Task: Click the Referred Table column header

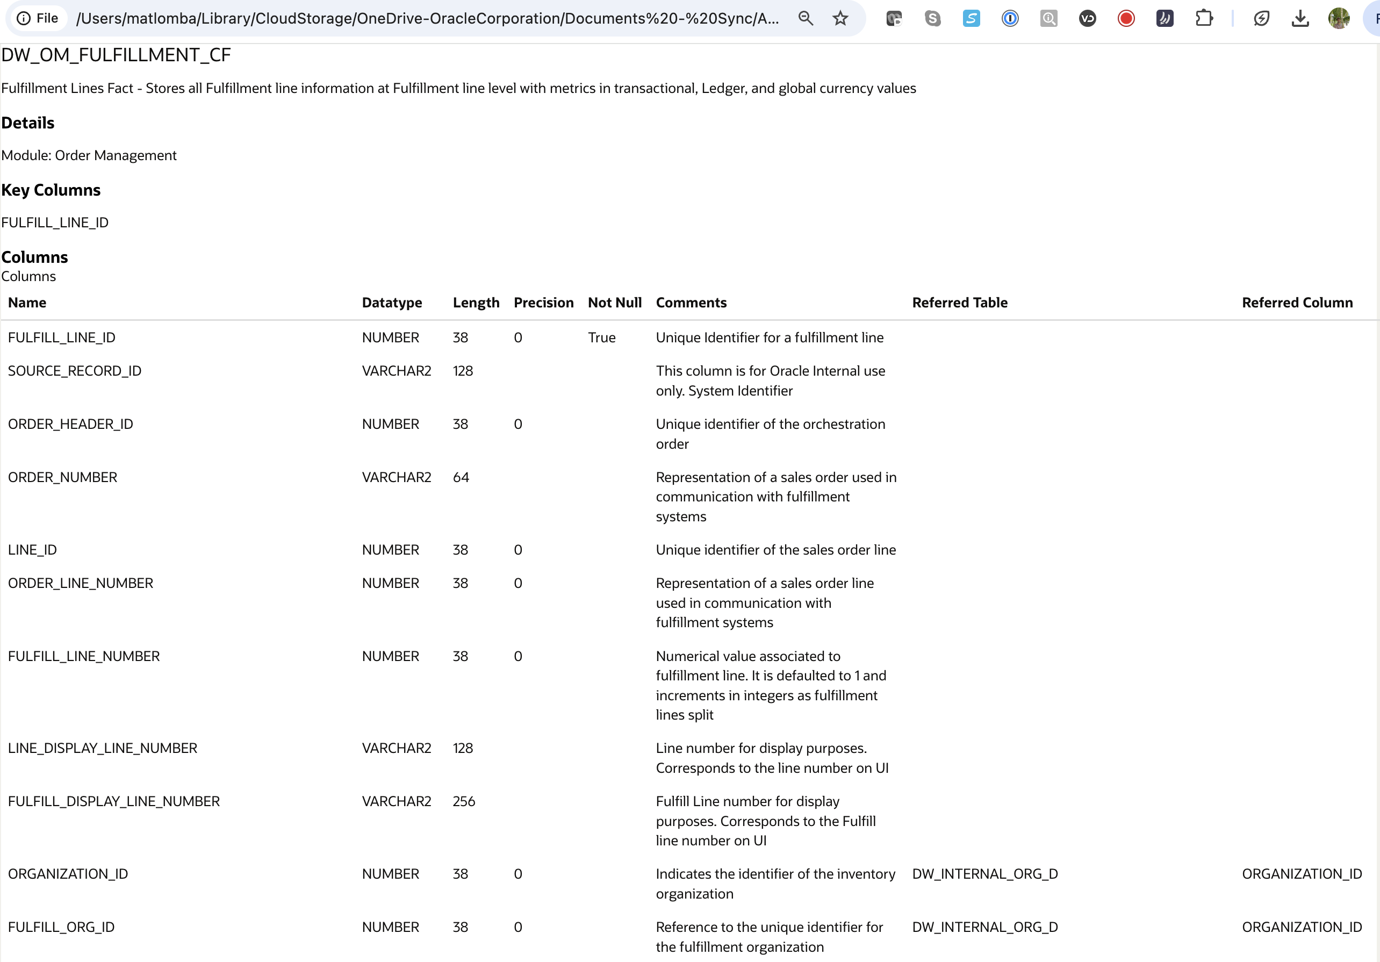Action: pos(959,303)
